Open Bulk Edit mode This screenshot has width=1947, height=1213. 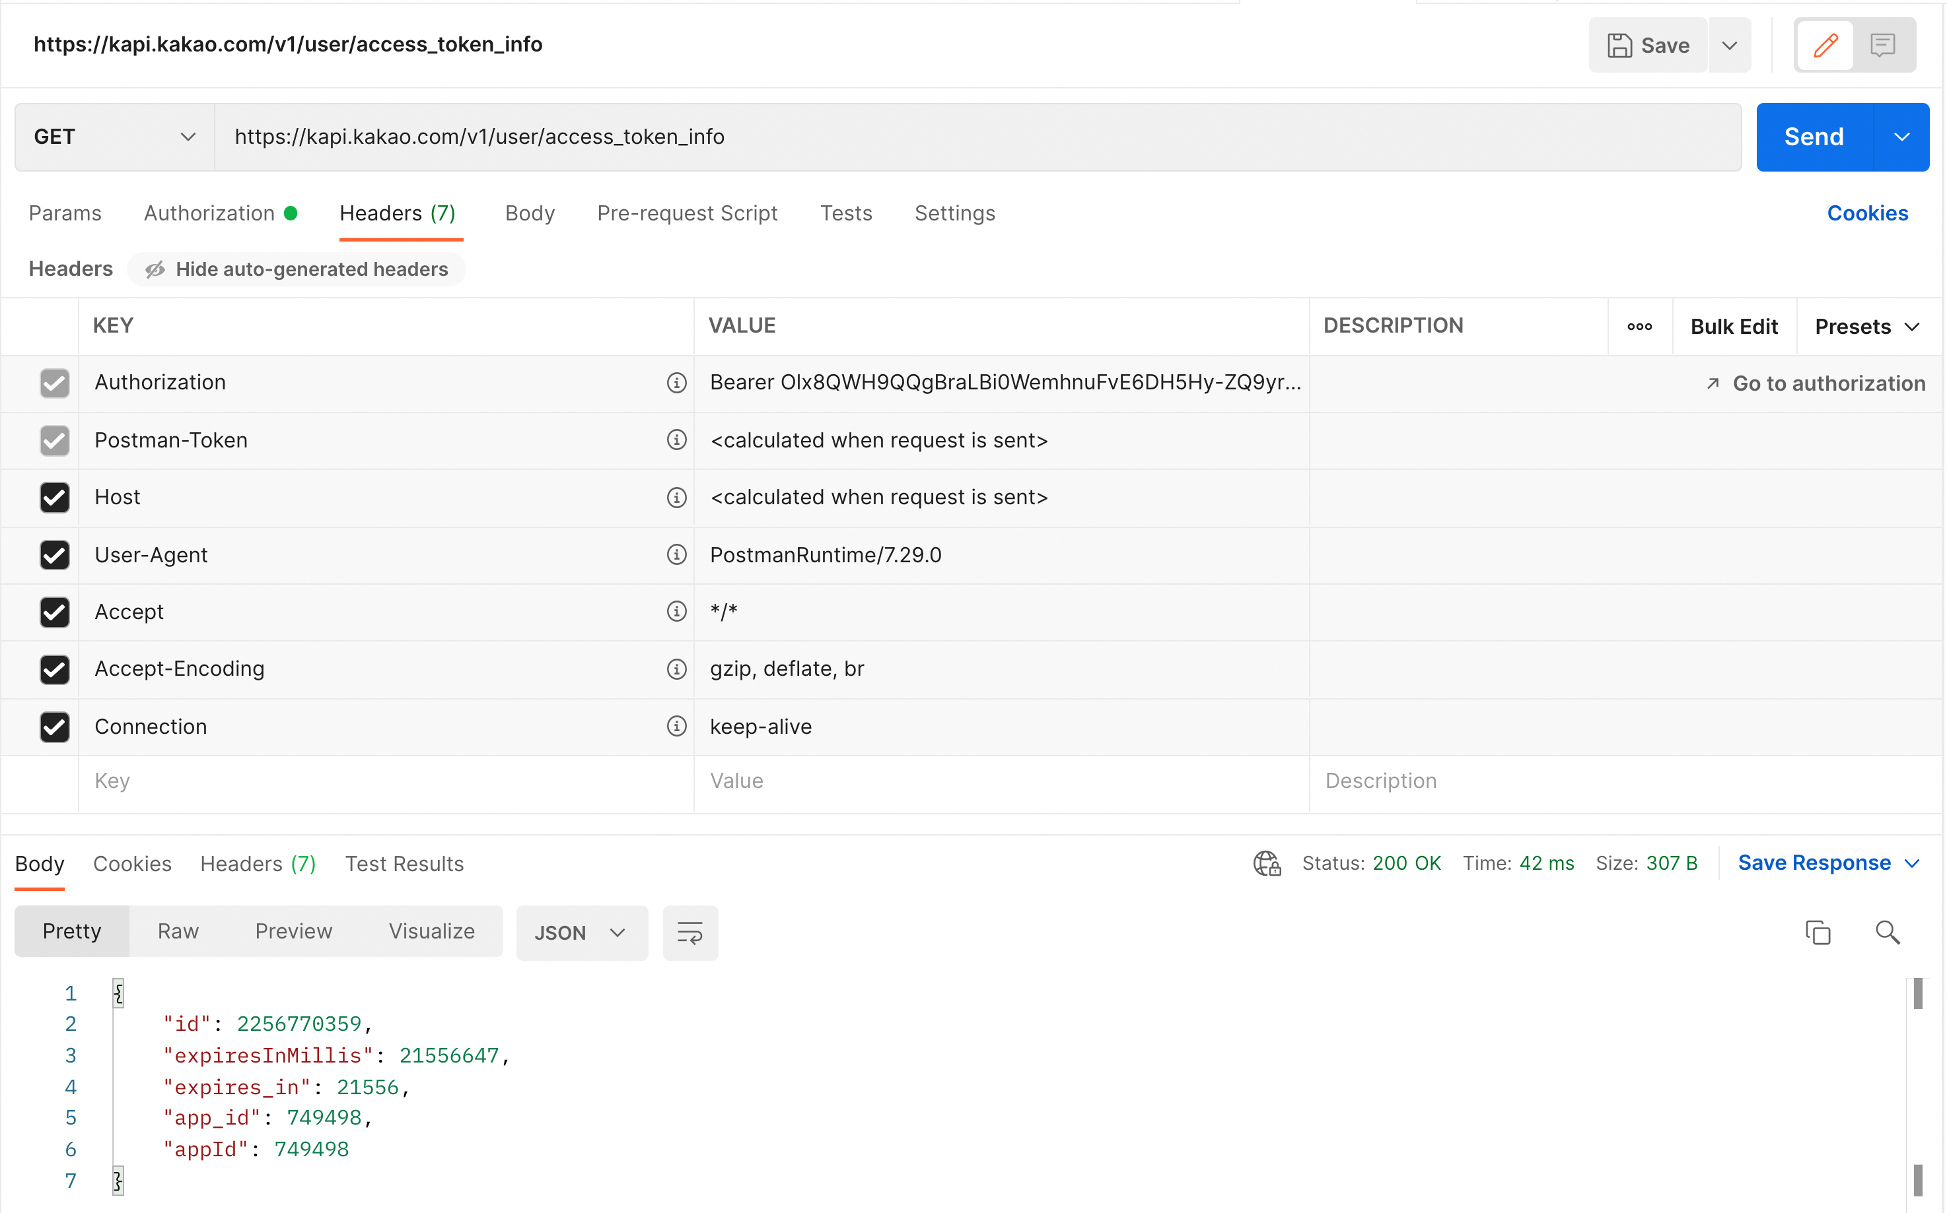pos(1734,327)
